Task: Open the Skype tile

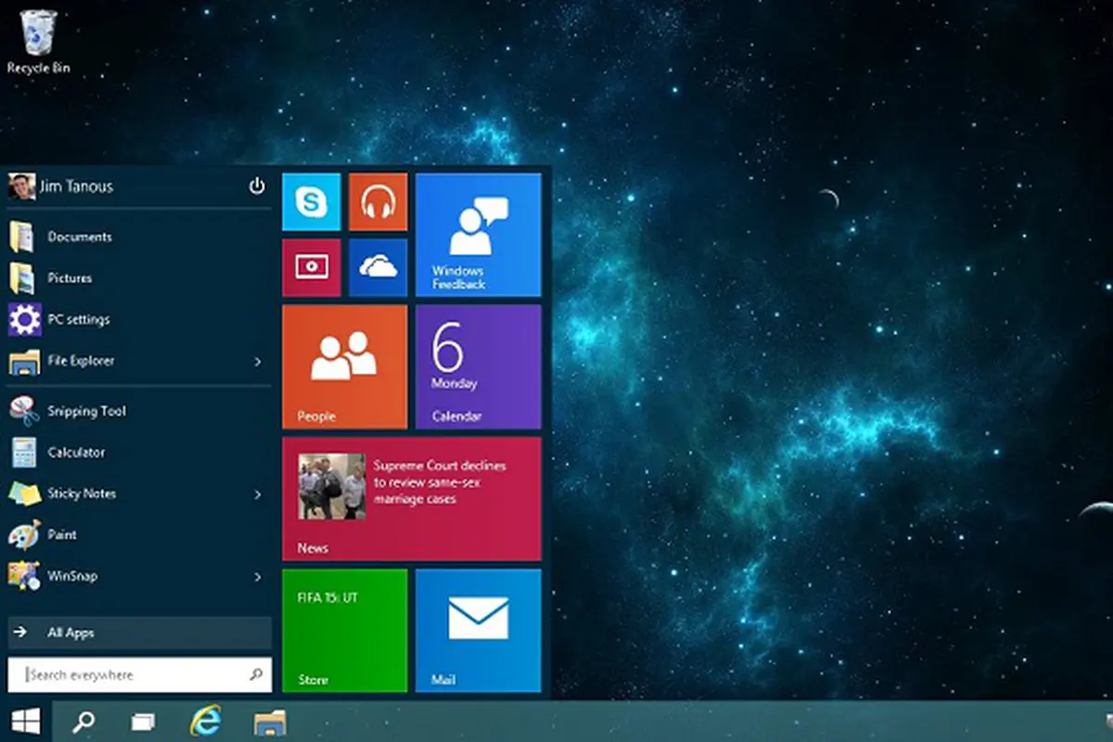Action: (x=312, y=201)
